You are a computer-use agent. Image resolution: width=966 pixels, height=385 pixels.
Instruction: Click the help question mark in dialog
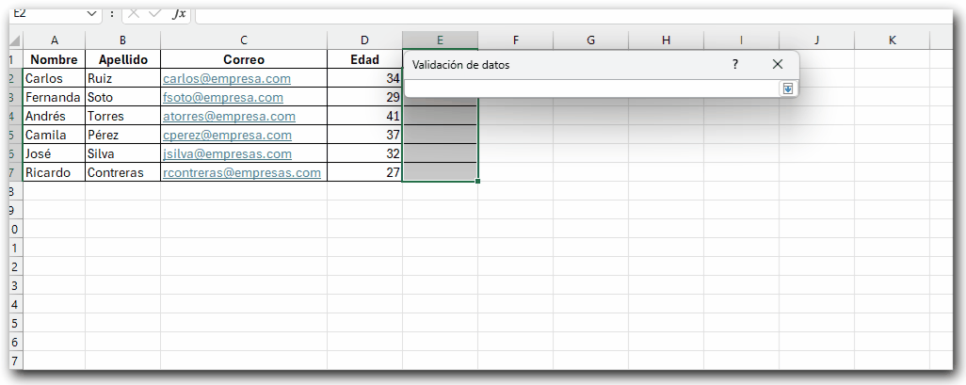[735, 64]
